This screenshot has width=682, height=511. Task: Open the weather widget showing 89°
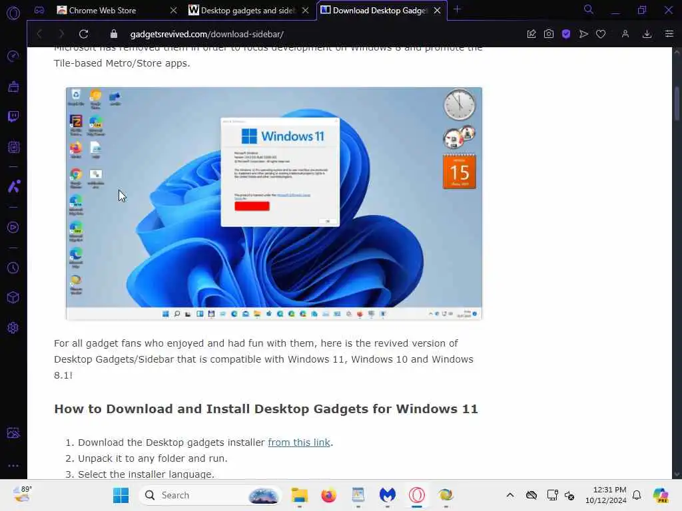(22, 494)
